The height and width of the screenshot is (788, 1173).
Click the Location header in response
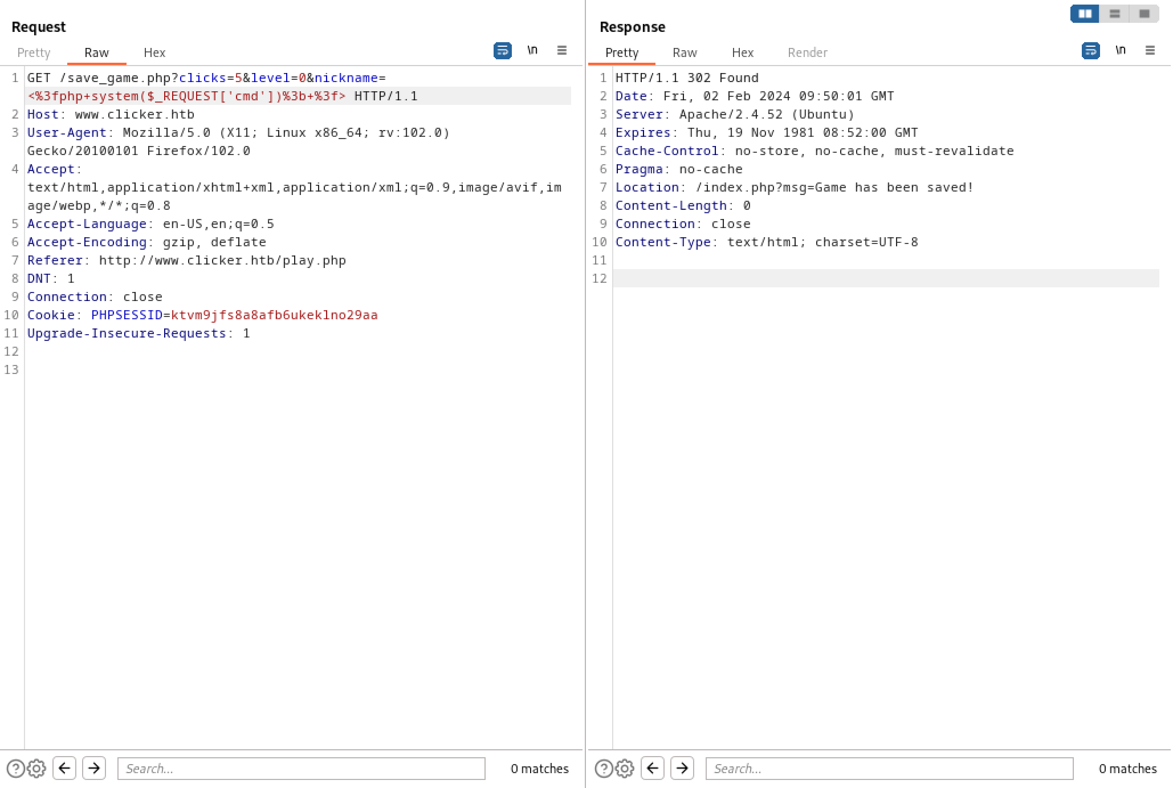pyautogui.click(x=795, y=187)
